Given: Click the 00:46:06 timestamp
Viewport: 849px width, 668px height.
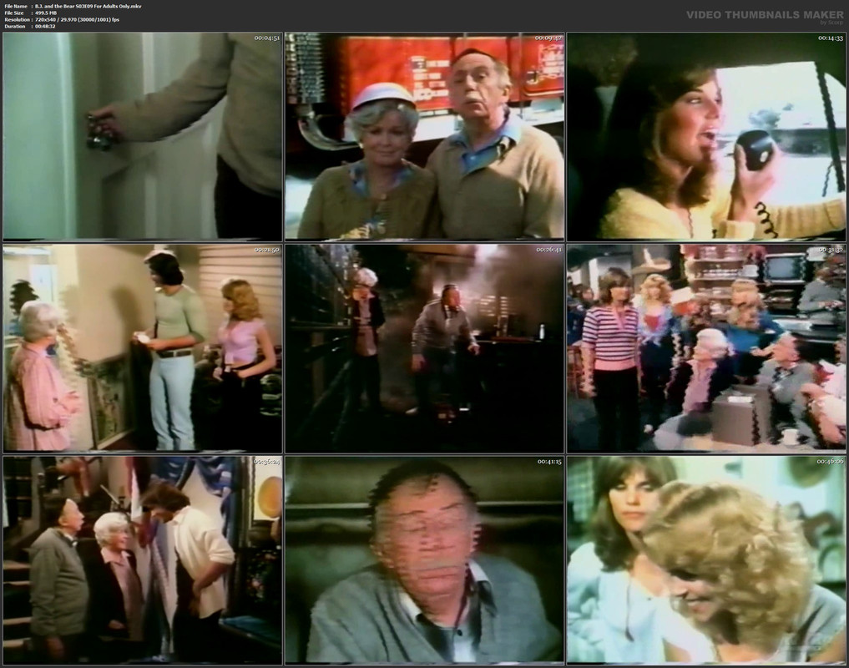Looking at the screenshot, I should click(x=831, y=462).
